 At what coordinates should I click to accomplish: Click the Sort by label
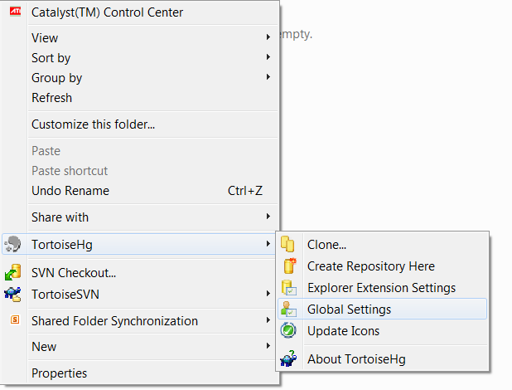coord(51,58)
